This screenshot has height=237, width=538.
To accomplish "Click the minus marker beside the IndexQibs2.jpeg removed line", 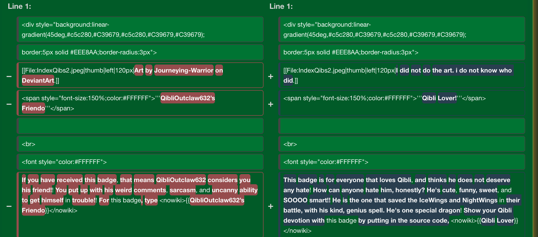I will click(x=9, y=77).
